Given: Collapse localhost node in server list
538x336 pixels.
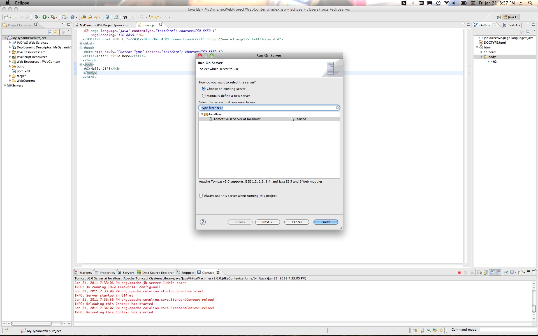Looking at the screenshot, I should point(202,114).
